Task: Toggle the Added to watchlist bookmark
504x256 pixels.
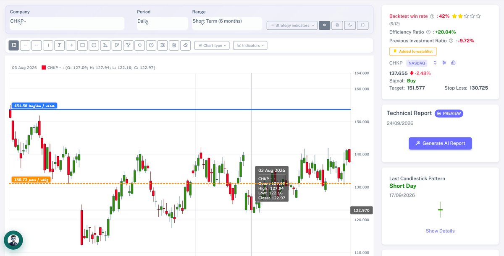Action: [413, 52]
